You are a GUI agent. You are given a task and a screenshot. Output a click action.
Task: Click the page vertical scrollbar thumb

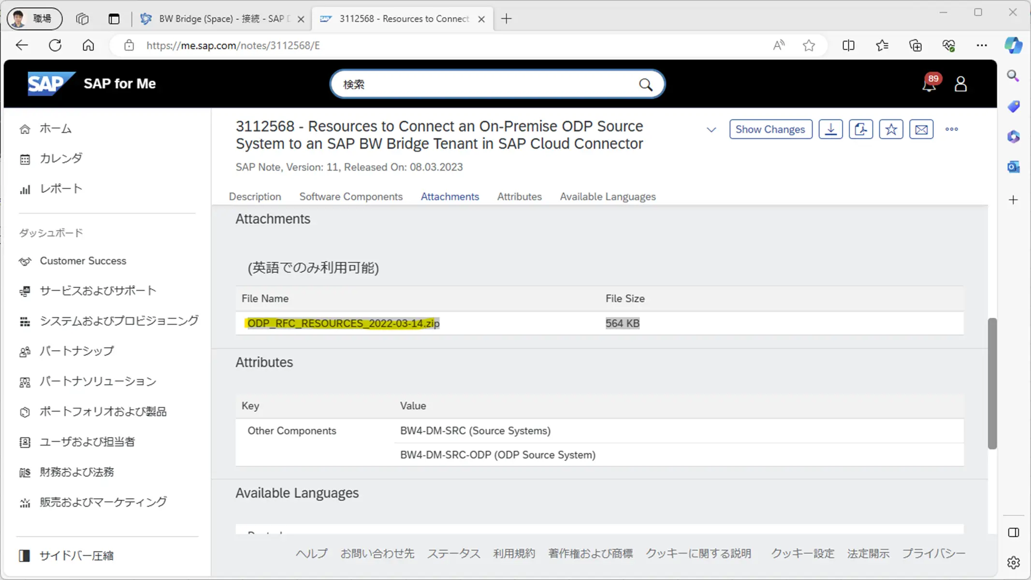point(992,383)
